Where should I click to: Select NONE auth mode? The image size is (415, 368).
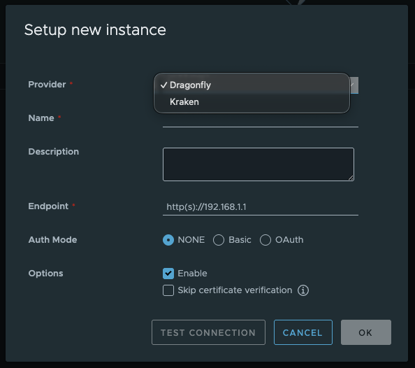coord(168,240)
